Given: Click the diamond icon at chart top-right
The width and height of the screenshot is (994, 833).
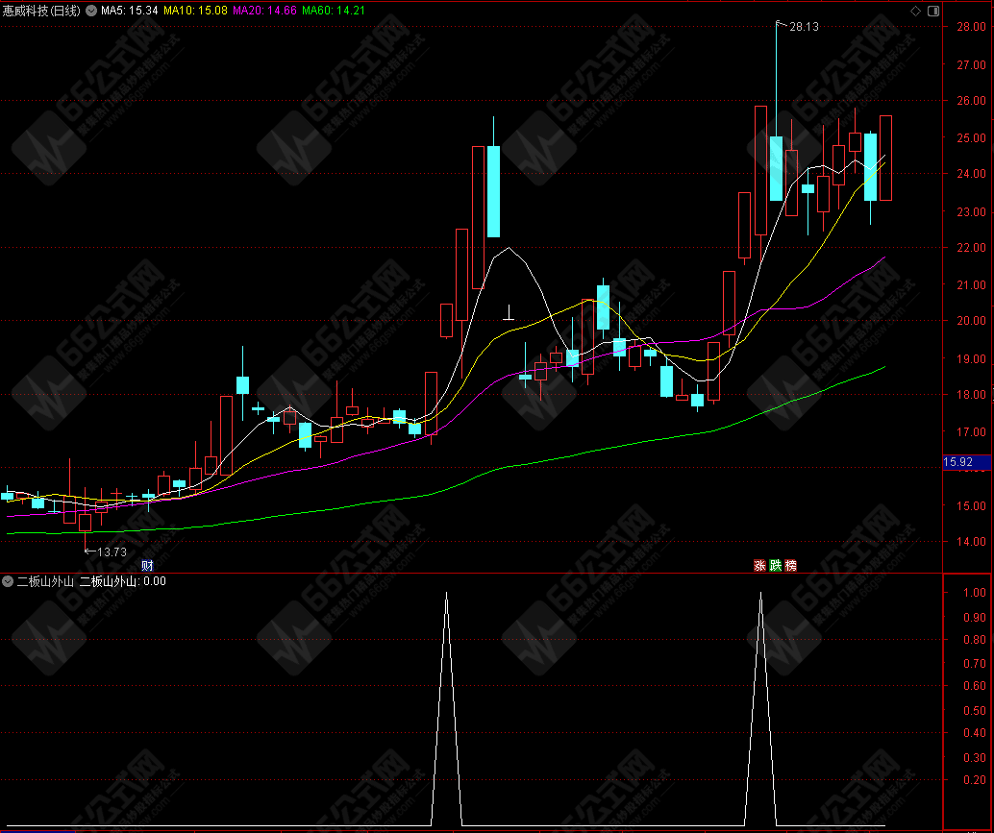Looking at the screenshot, I should pyautogui.click(x=915, y=11).
